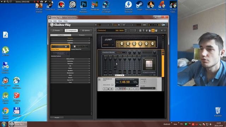Open the Recycle Bin on desktop
The height and width of the screenshot is (127, 226).
tap(218, 111)
